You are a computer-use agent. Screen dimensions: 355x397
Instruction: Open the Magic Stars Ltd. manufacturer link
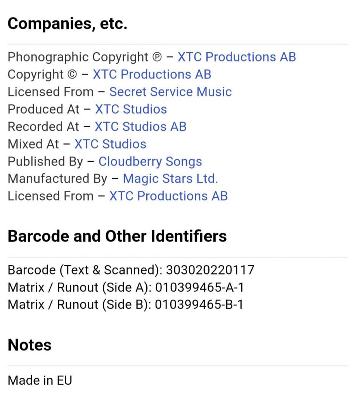point(170,179)
